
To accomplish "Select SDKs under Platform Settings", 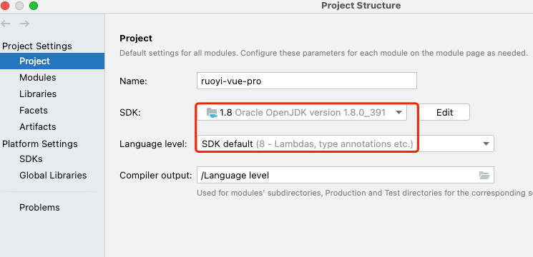I will [31, 159].
